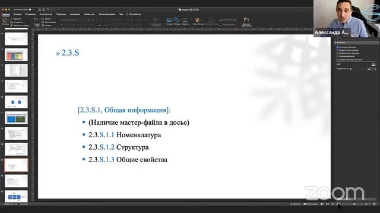Open Design Ideas from the ribbon
This screenshot has width=380, height=213.
click(246, 20)
